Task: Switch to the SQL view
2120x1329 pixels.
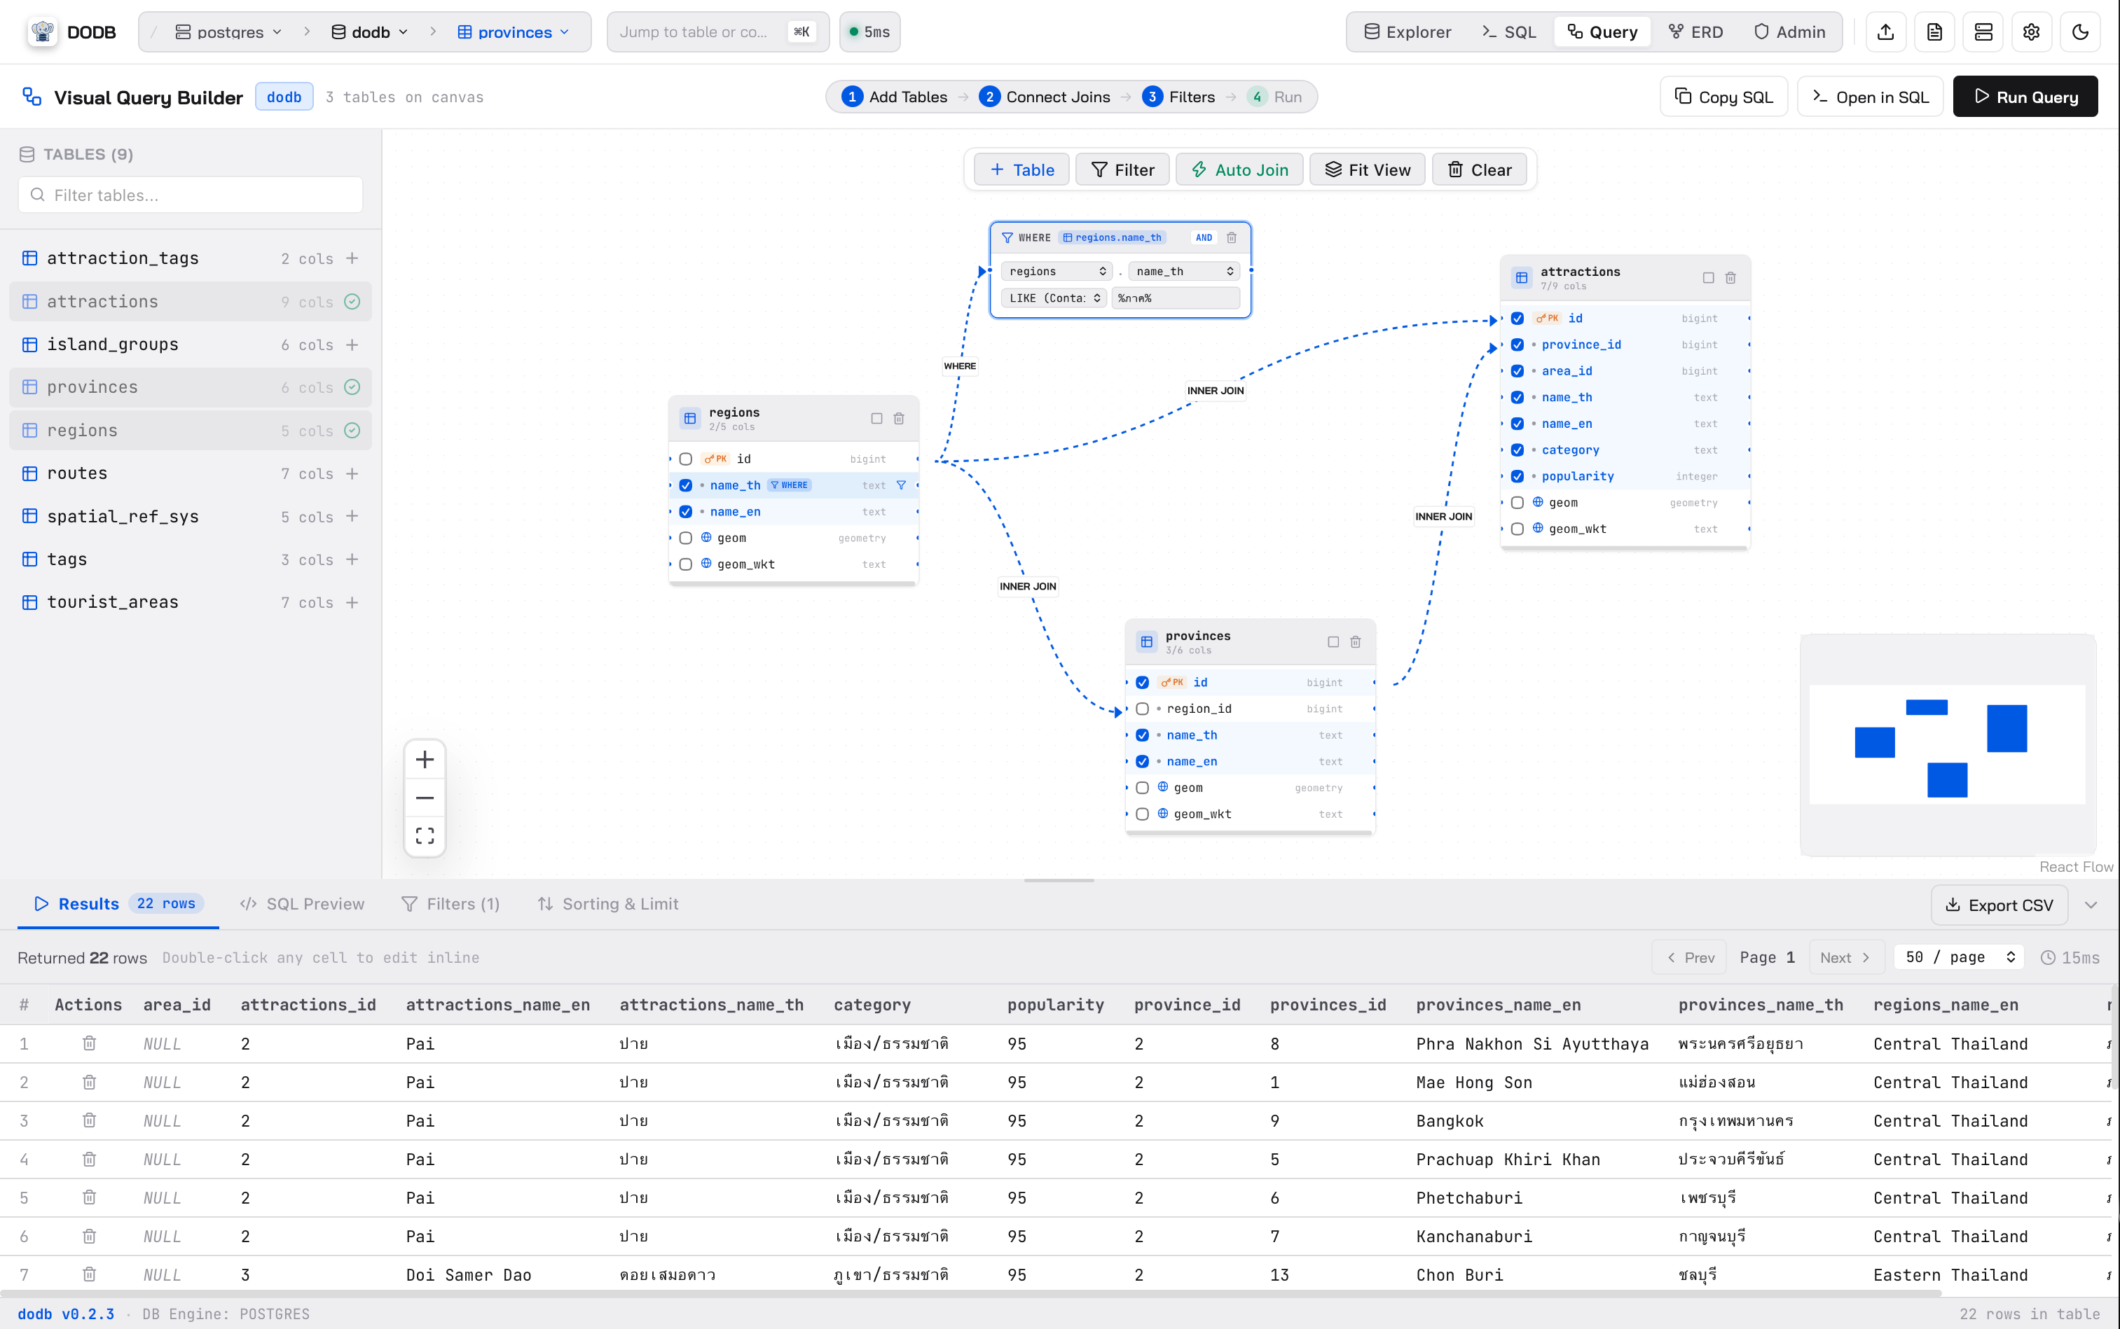Action: click(1509, 32)
